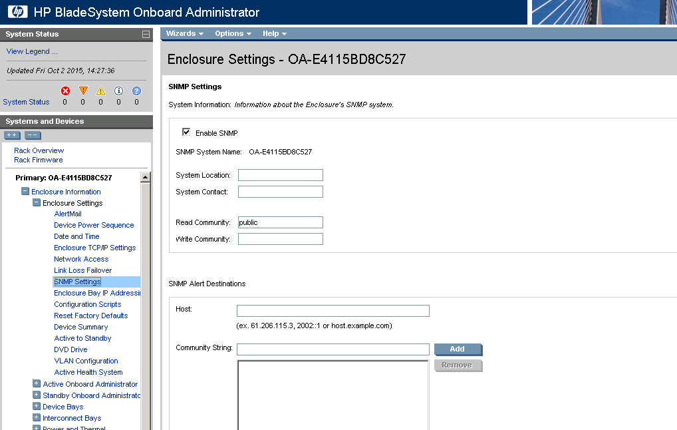677x430 pixels.
Task: Collapse the Enclosure Information tree node
Action: tap(25, 191)
